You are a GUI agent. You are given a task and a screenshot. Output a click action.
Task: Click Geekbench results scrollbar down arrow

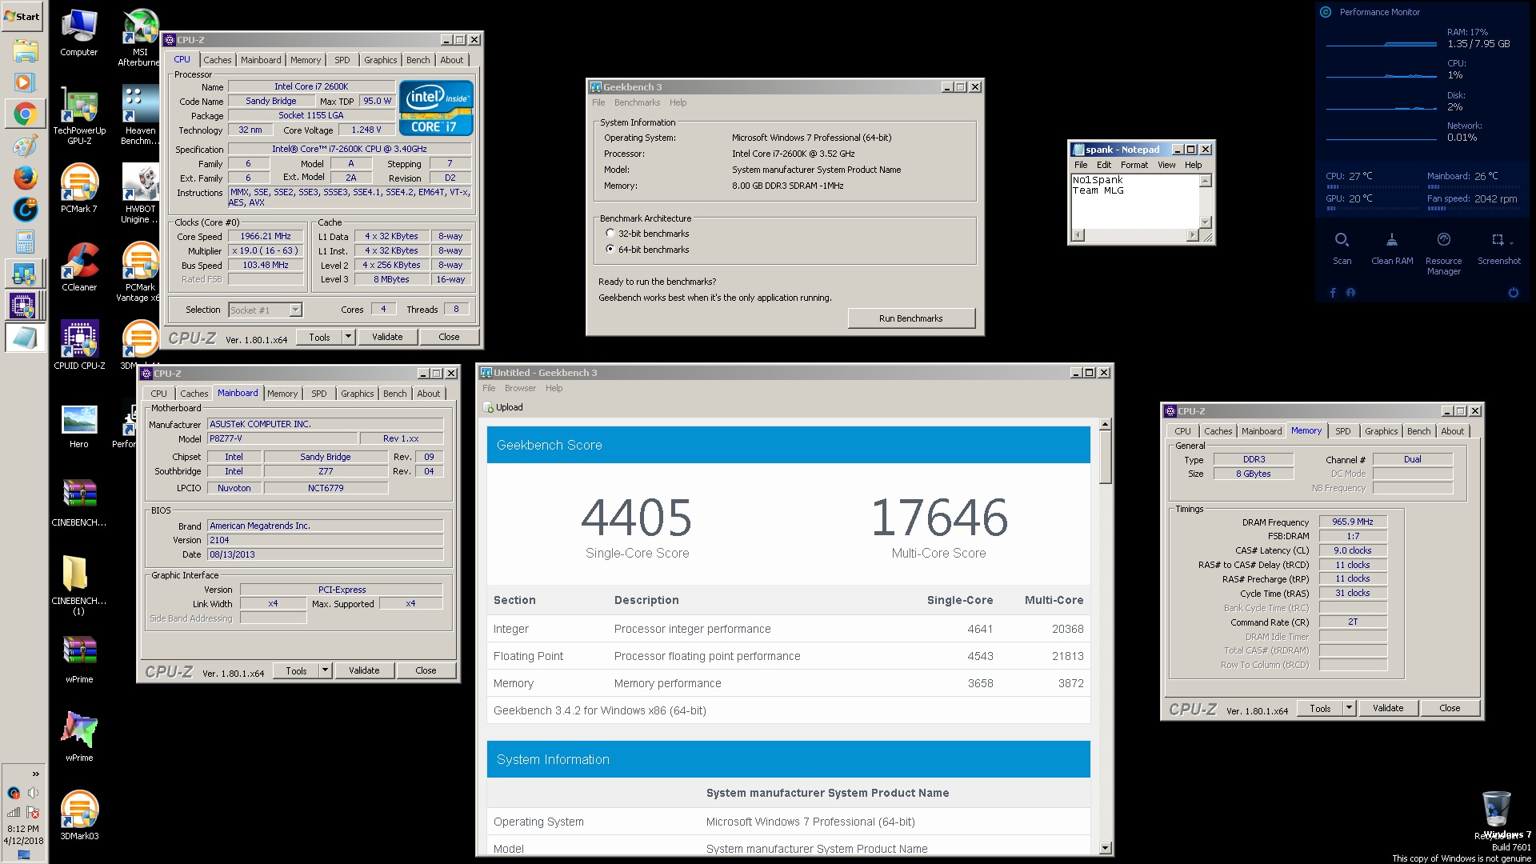click(x=1105, y=848)
